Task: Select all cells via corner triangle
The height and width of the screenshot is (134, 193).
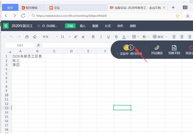Action: 10,52
